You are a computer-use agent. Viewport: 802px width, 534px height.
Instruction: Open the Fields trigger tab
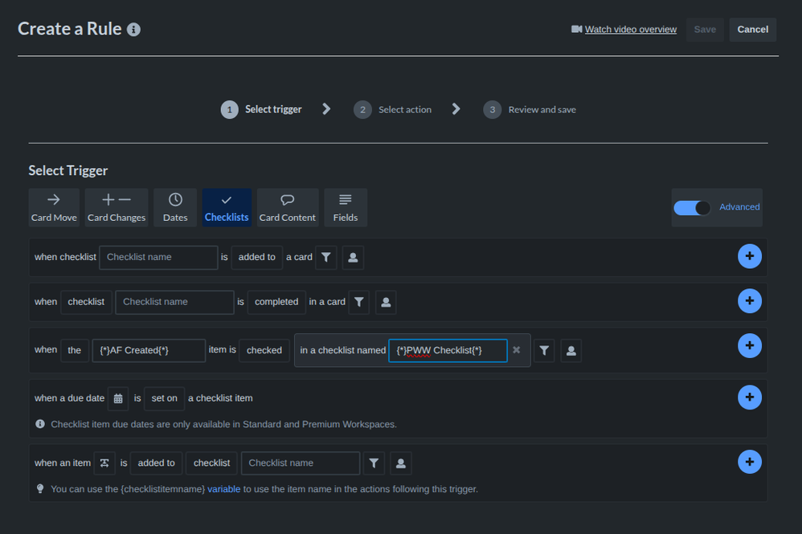point(346,207)
